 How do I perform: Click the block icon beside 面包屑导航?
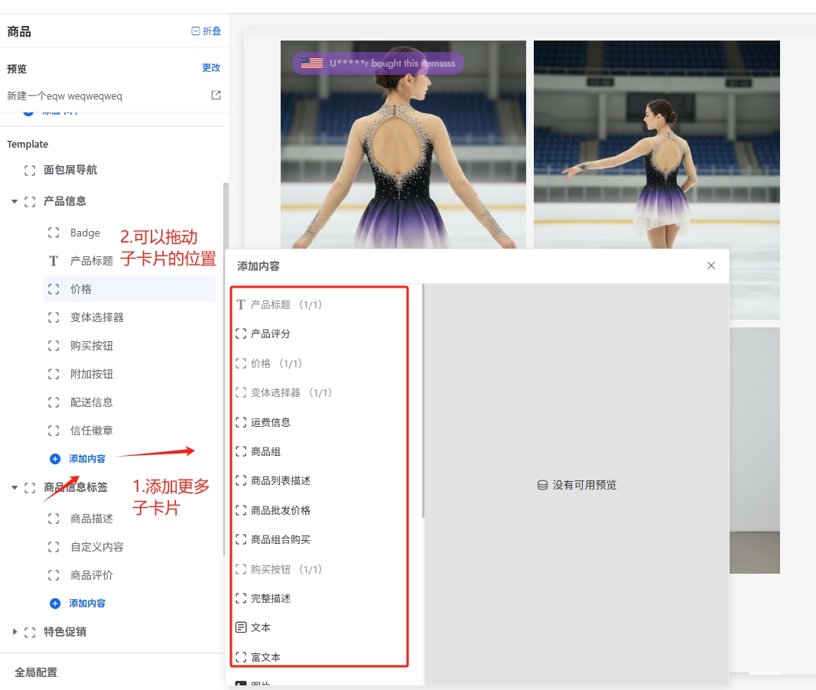pos(30,170)
